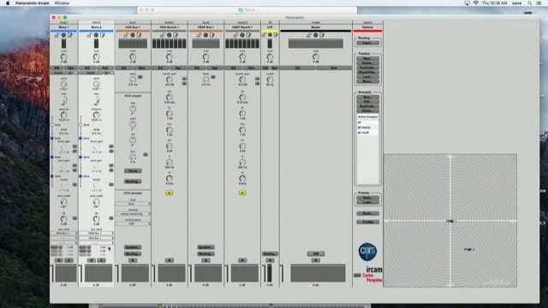Open the HOA decoder normalization dropdown

(133, 223)
